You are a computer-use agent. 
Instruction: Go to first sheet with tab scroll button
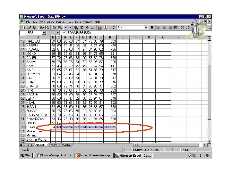point(21,145)
